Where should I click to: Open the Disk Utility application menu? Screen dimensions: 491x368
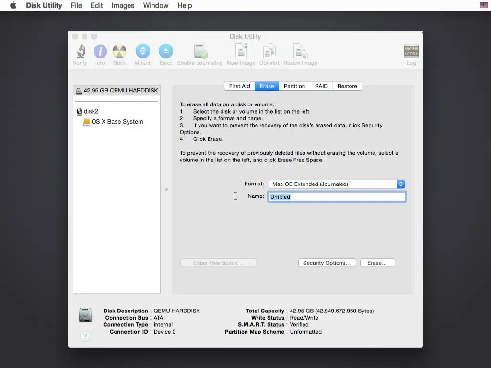pos(44,5)
